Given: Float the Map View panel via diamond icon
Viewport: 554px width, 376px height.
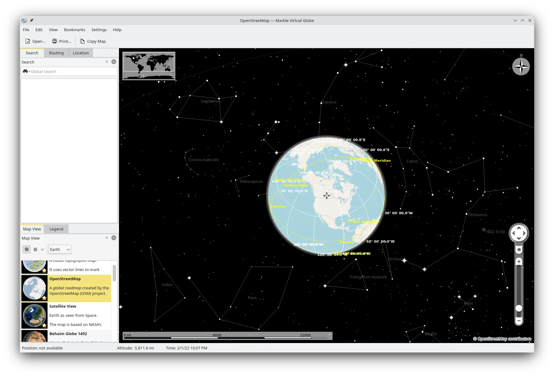Looking at the screenshot, I should point(107,238).
